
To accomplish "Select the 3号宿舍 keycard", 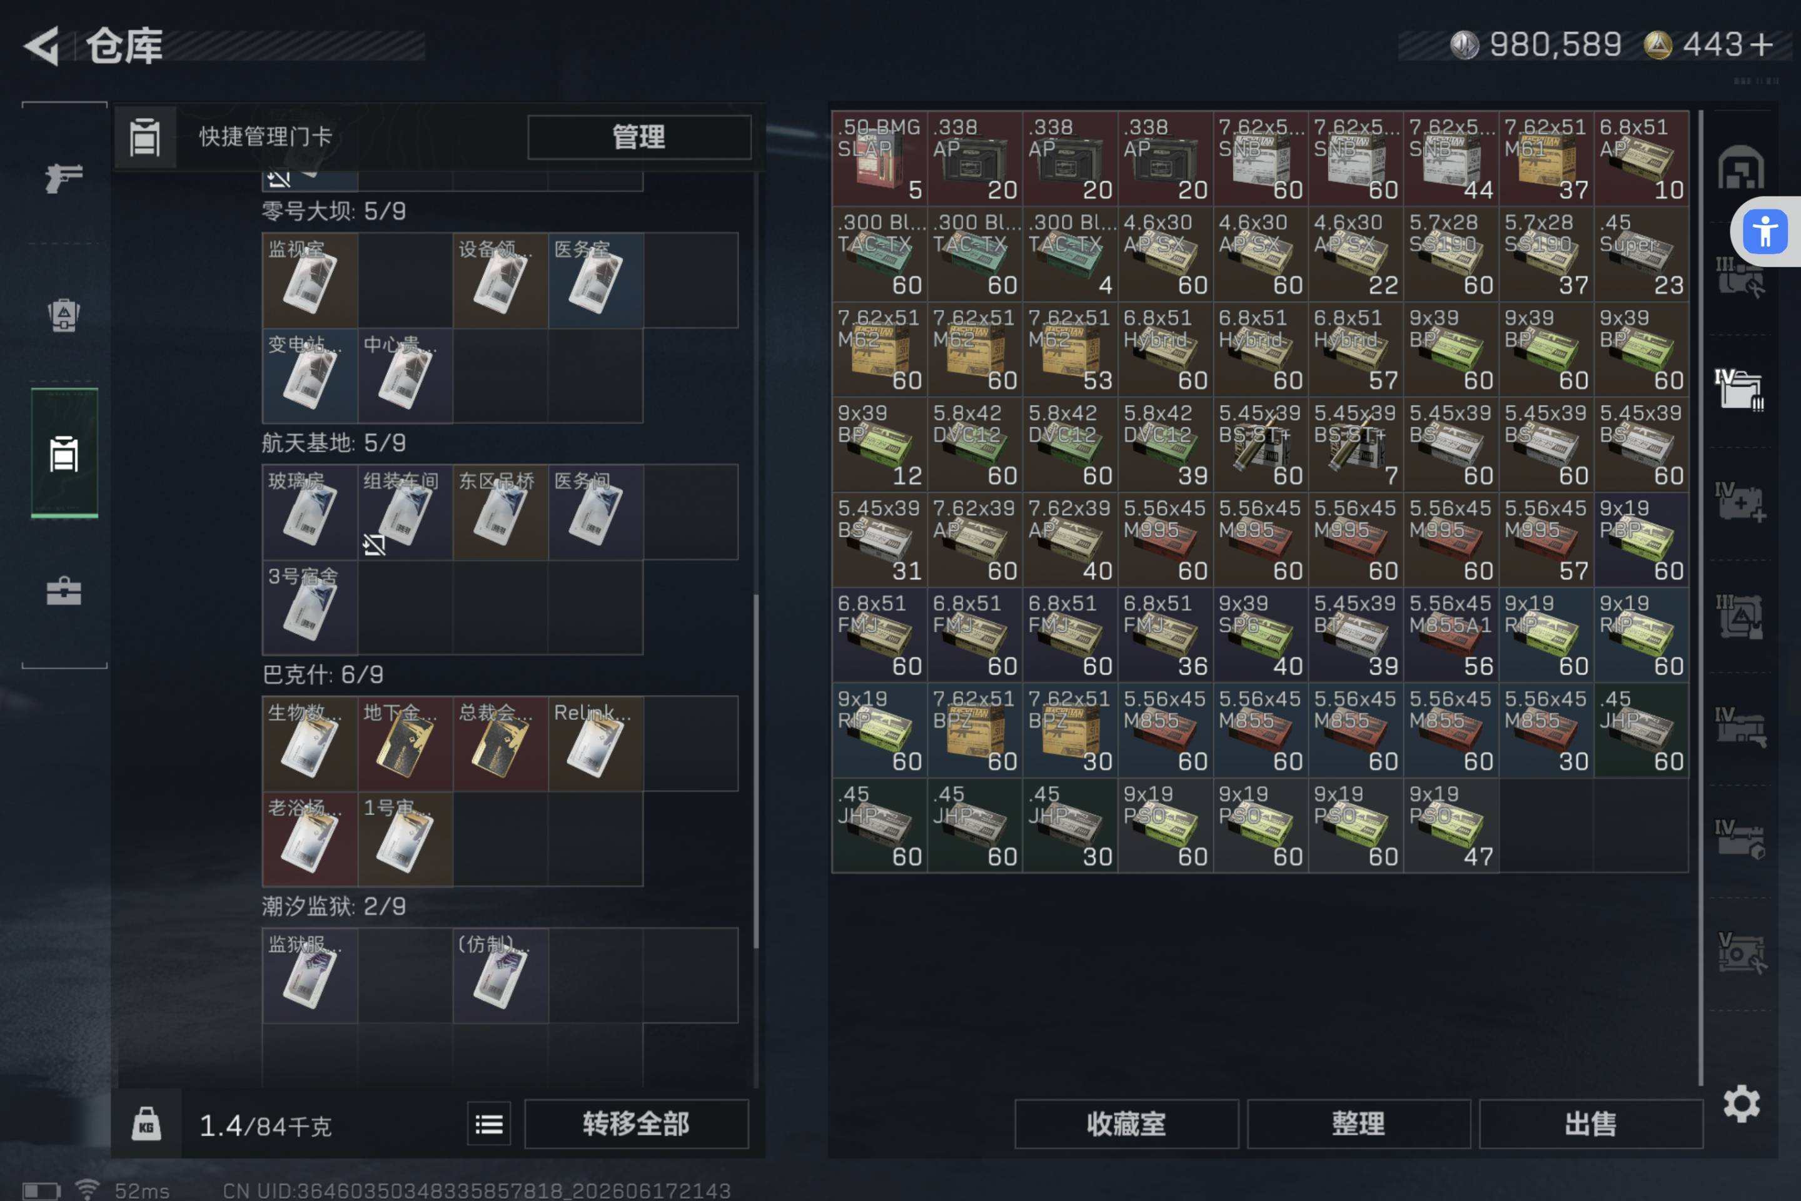I will pyautogui.click(x=310, y=607).
